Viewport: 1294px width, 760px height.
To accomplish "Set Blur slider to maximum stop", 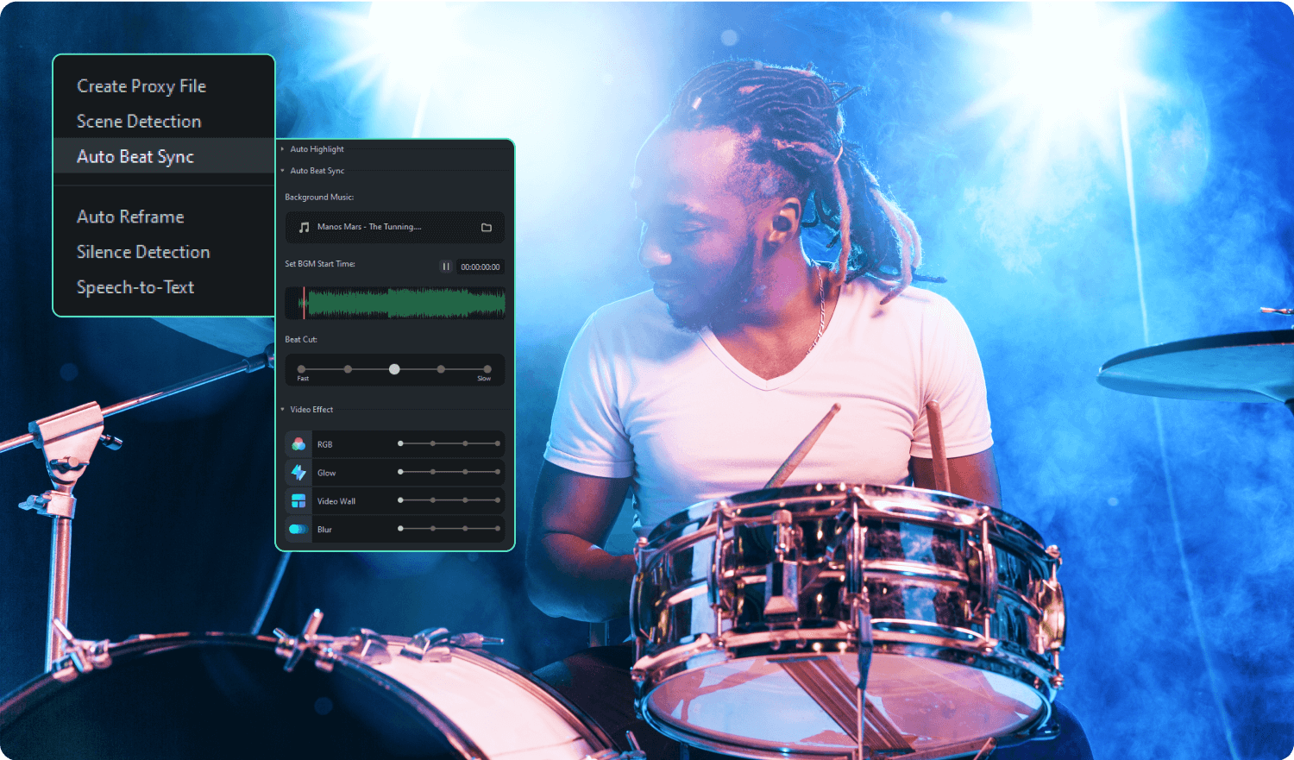I will click(498, 529).
